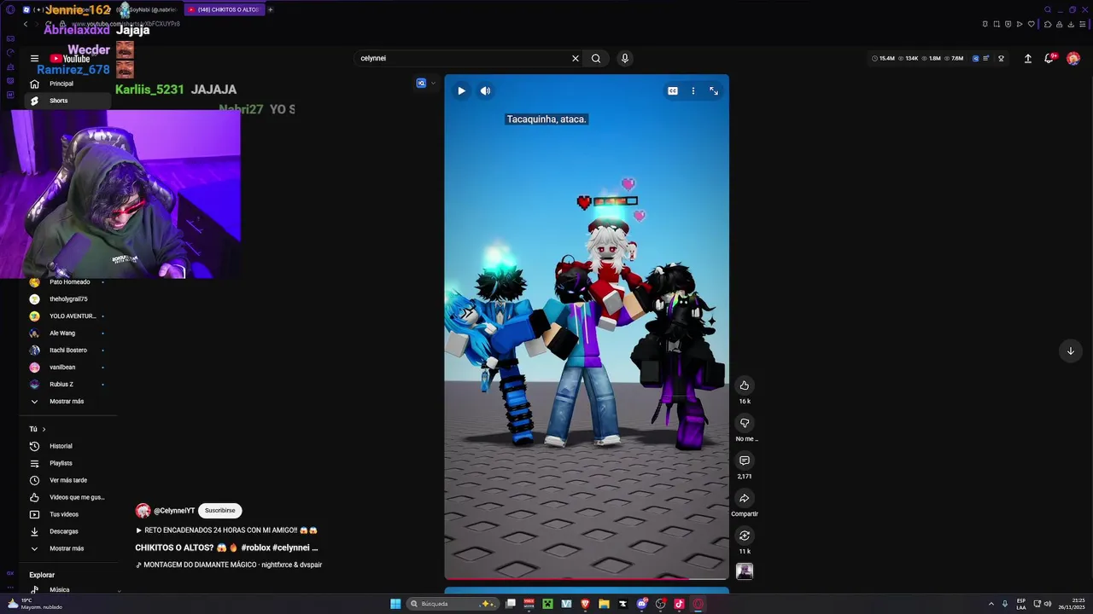Like the Short with 16 k likes
This screenshot has width=1093, height=614.
coord(745,385)
